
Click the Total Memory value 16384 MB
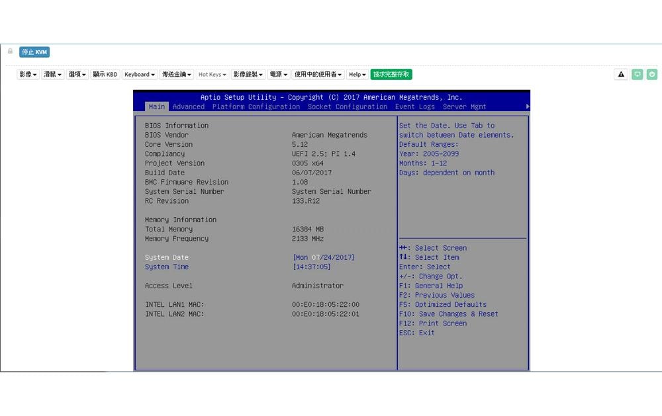click(x=308, y=229)
